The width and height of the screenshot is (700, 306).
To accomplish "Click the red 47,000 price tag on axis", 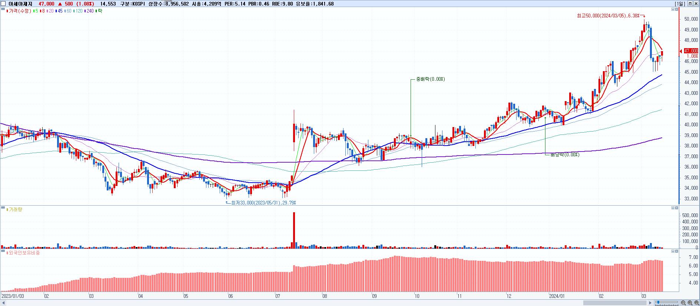I will point(691,51).
